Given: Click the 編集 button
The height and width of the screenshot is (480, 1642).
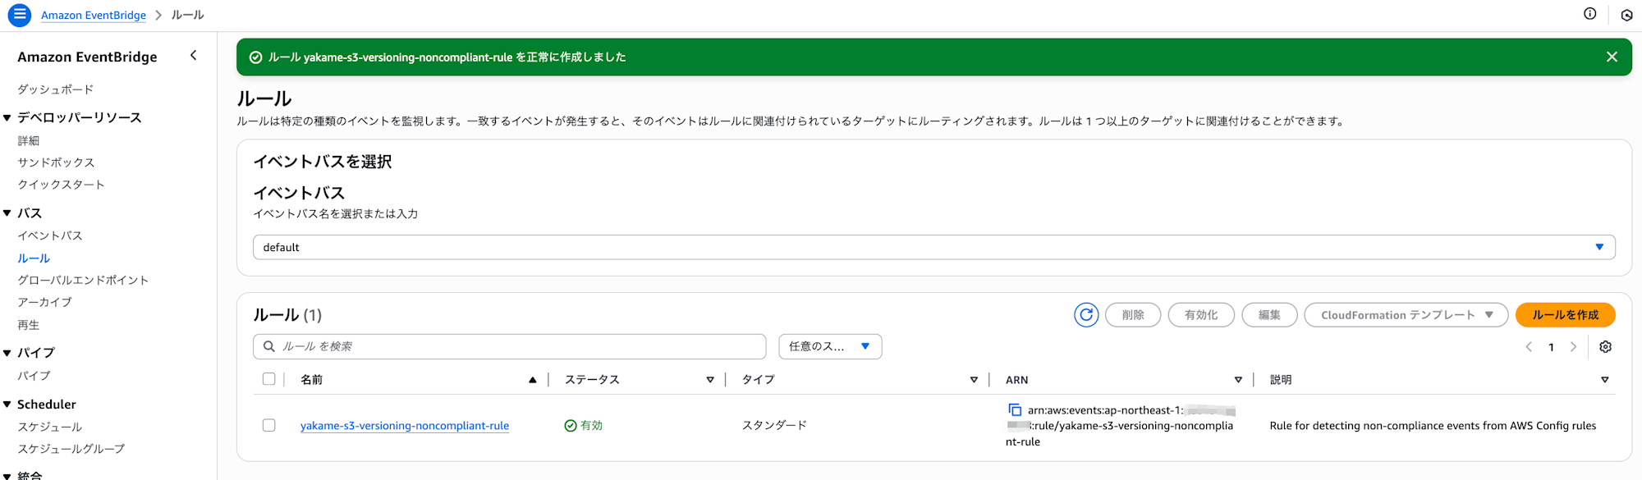Looking at the screenshot, I should coord(1269,315).
